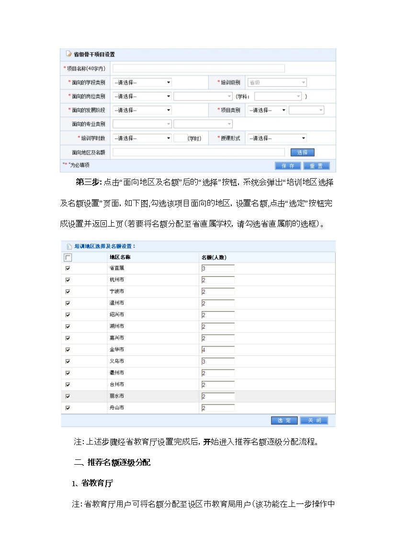Open the 培训学时数 dropdown
The image size is (396, 560).
142,138
